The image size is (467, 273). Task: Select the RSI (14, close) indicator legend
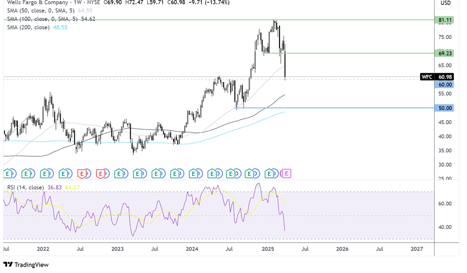coord(26,188)
